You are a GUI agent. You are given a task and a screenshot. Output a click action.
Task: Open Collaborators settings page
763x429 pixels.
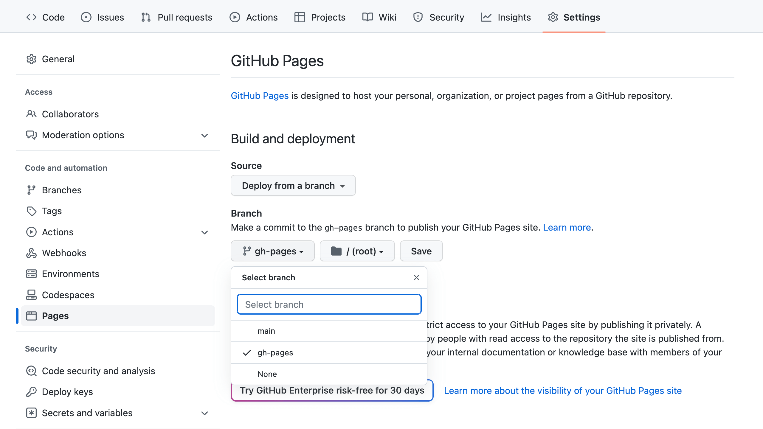(x=70, y=114)
